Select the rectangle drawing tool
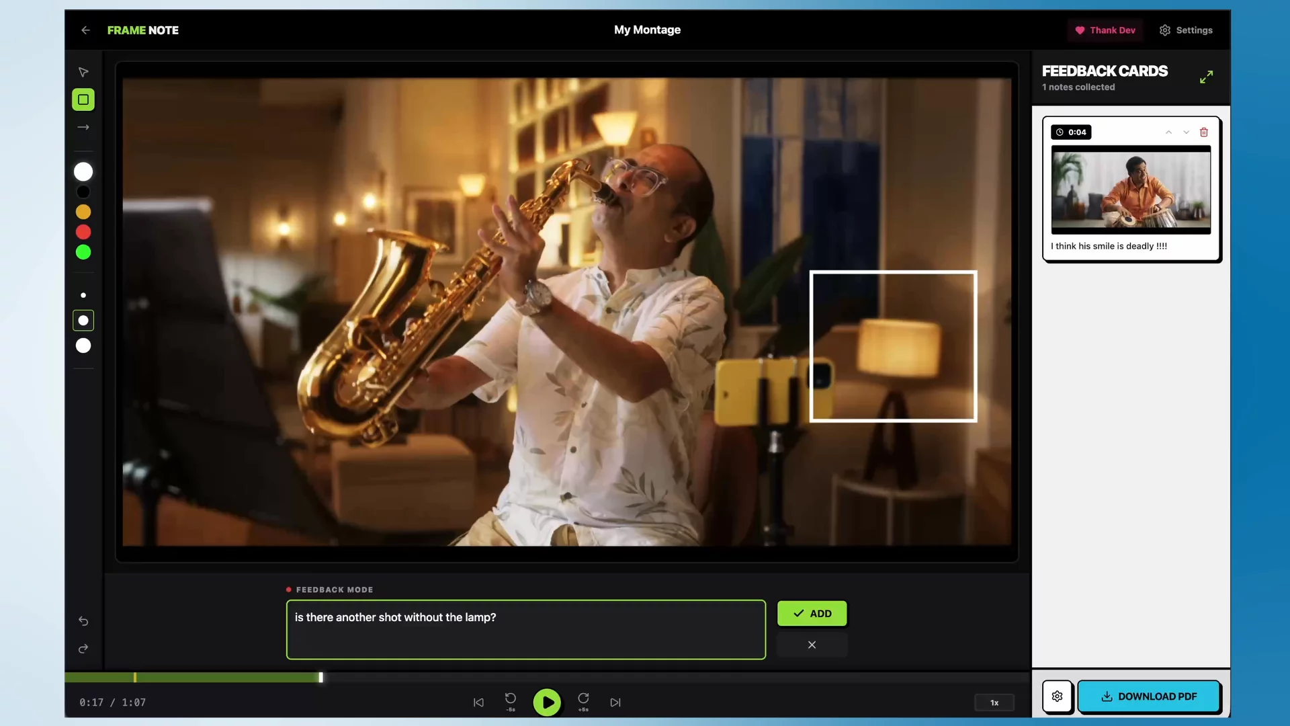 [83, 99]
